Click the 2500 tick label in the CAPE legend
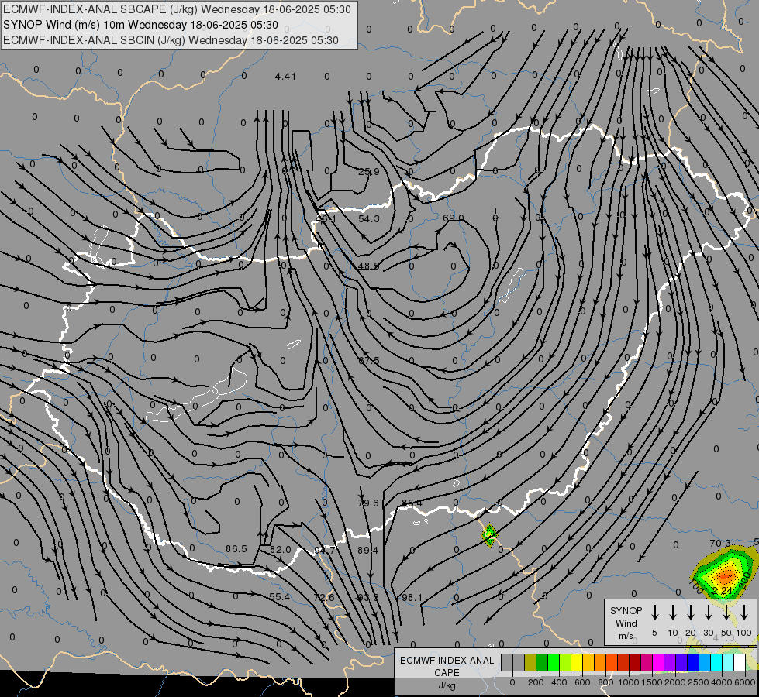The image size is (759, 697). pos(699,682)
